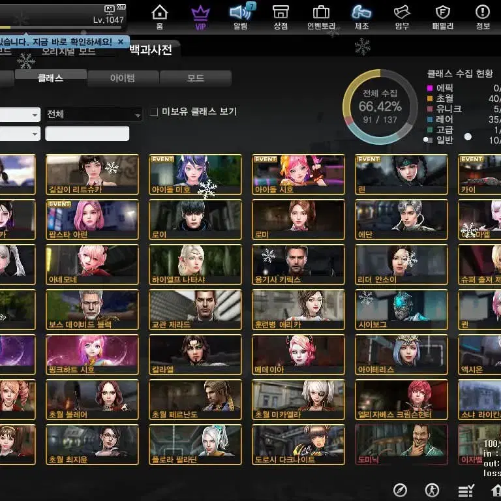Select the 아이돌 미호 class card

tap(195, 174)
